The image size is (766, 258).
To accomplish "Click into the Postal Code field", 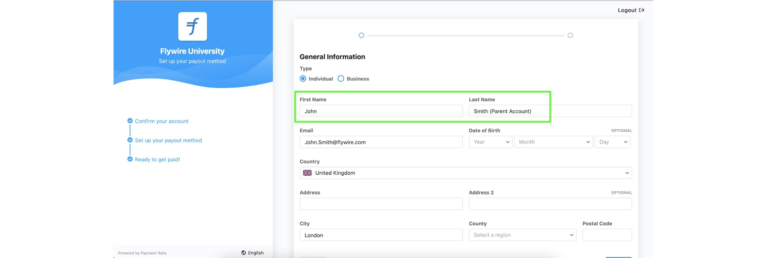I will coord(607,235).
